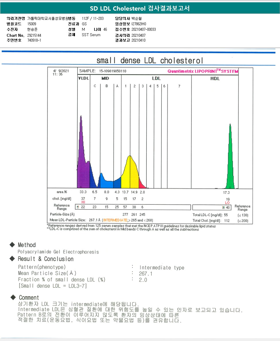The height and width of the screenshot is (341, 280).
Task: Select chart date stamp '4/ 9/2021'
Action: pos(61,71)
